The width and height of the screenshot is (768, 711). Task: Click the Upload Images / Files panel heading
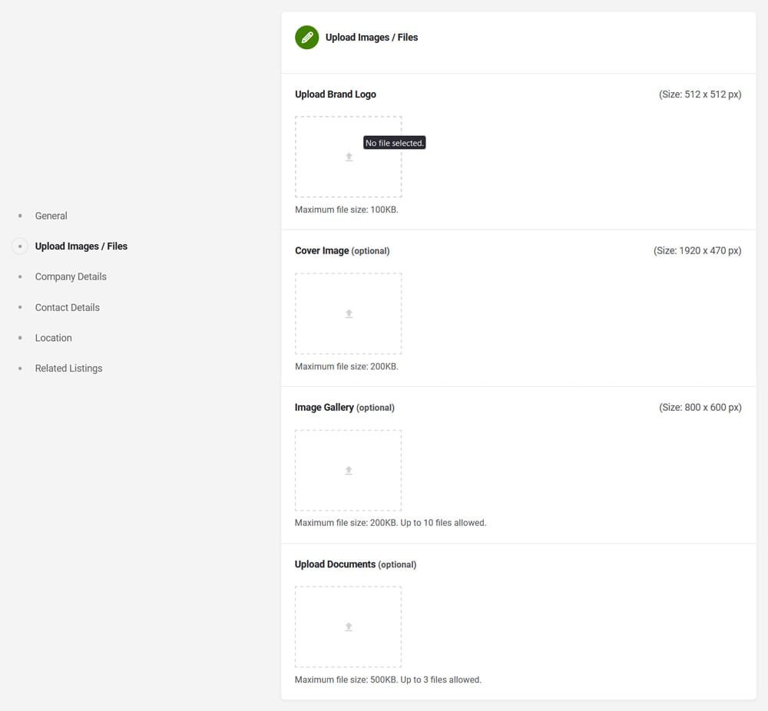(372, 37)
